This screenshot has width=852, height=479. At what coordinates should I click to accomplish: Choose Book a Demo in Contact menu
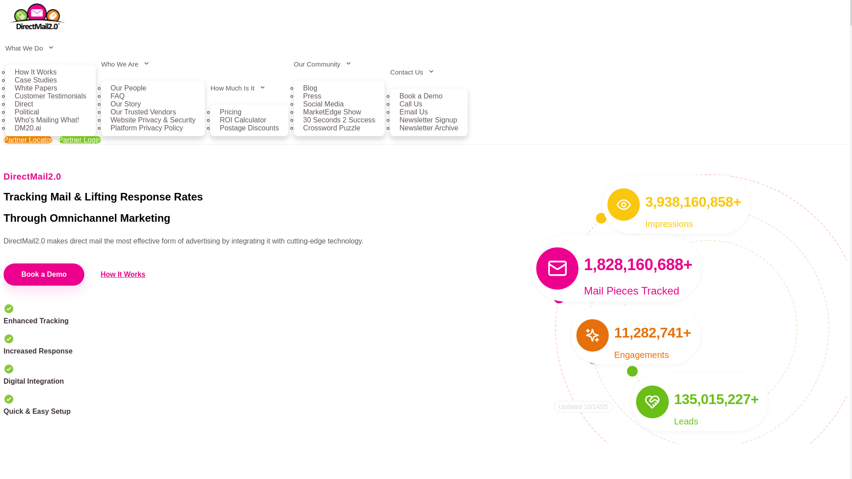(421, 96)
